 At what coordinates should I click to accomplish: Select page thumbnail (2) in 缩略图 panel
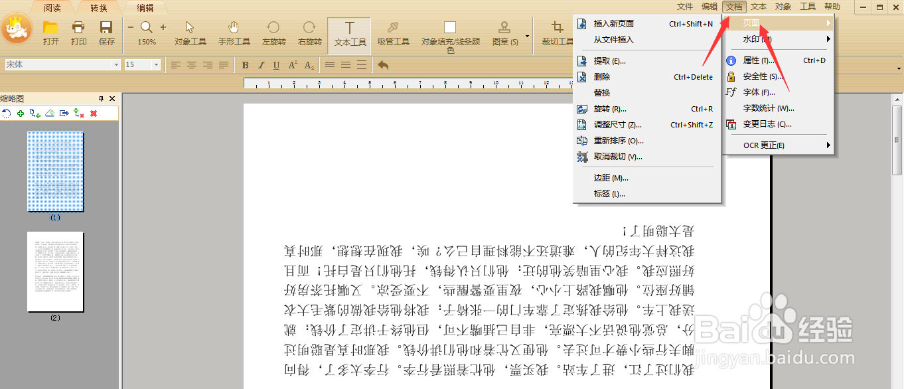tap(56, 271)
